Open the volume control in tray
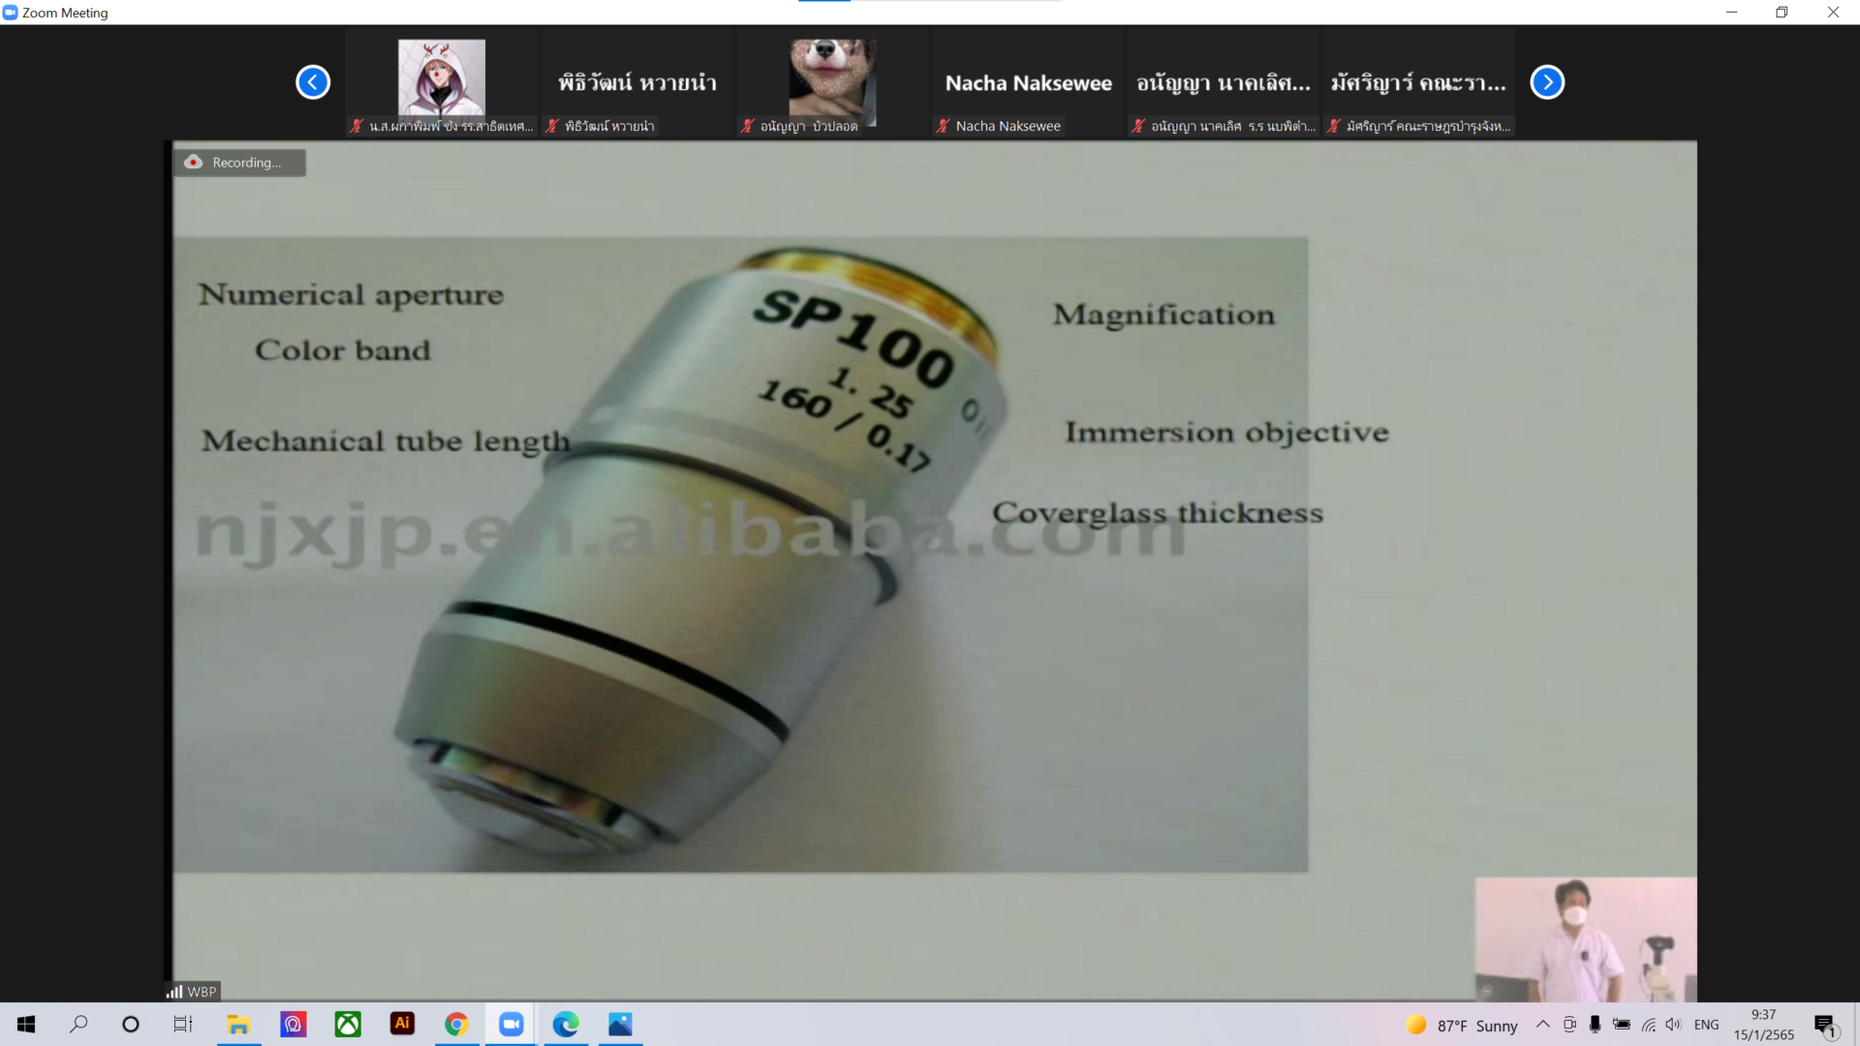1860x1046 pixels. point(1673,1025)
